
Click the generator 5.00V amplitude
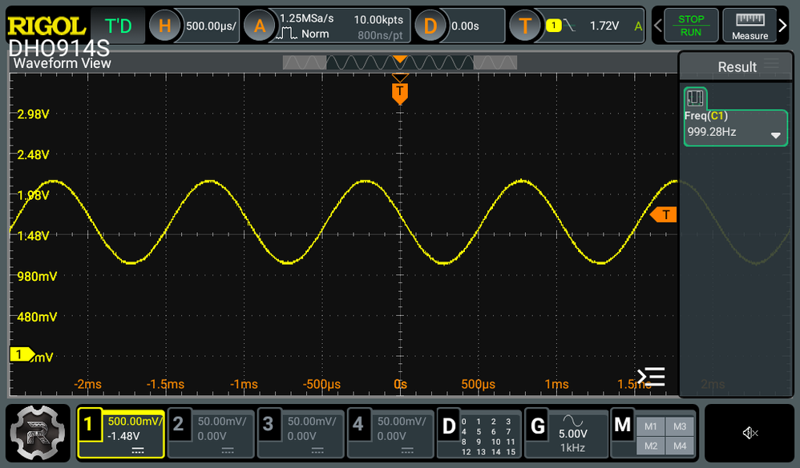point(572,434)
